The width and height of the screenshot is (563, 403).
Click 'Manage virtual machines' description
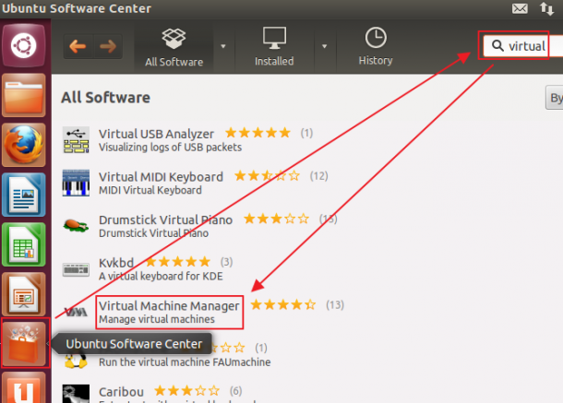click(157, 319)
